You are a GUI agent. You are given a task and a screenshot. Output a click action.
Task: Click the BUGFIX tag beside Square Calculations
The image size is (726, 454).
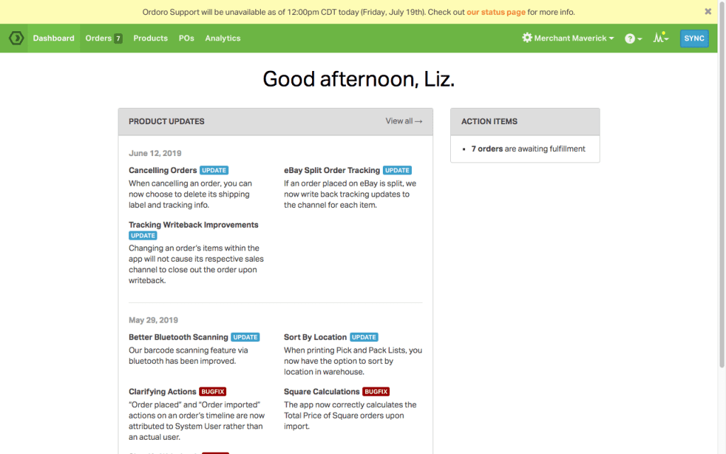click(x=376, y=392)
